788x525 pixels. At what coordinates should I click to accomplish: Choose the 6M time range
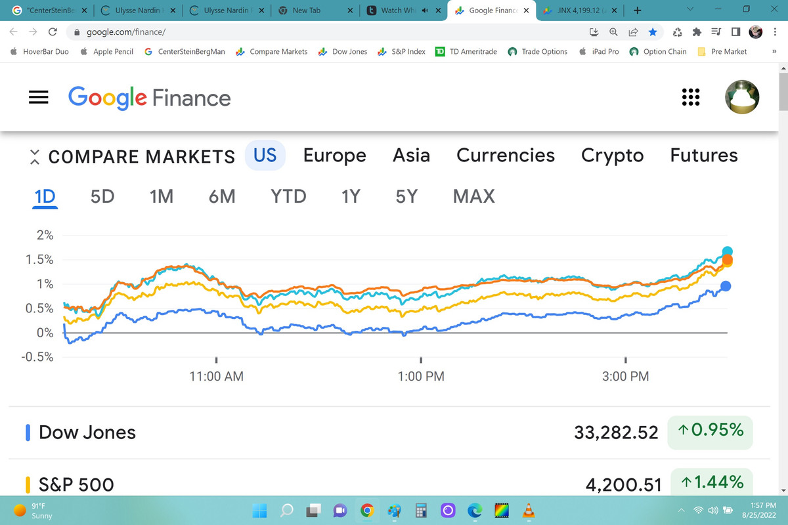(222, 196)
